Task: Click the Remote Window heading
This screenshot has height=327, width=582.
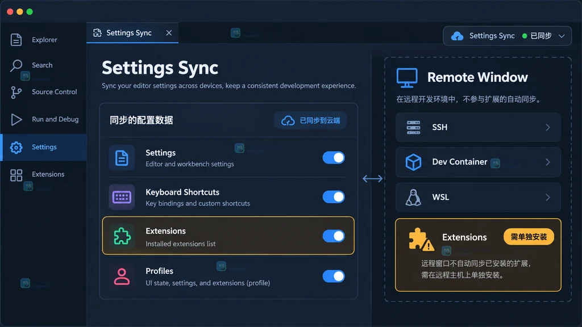Action: pos(477,77)
